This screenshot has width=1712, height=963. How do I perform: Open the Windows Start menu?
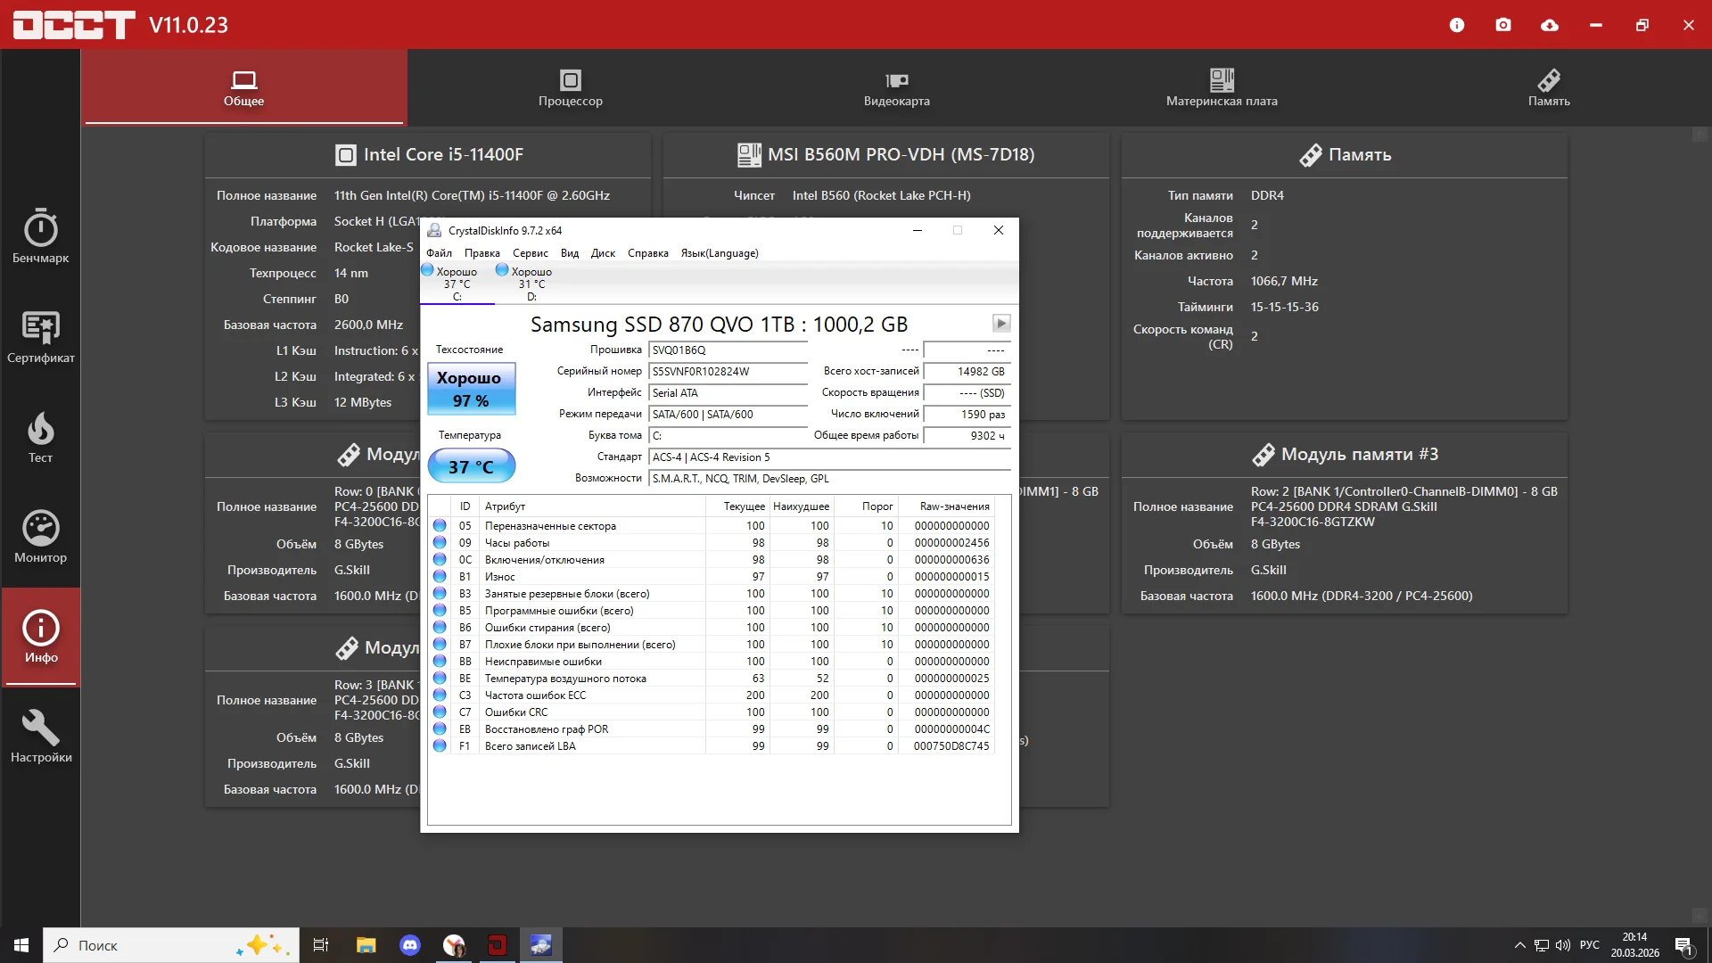click(21, 945)
